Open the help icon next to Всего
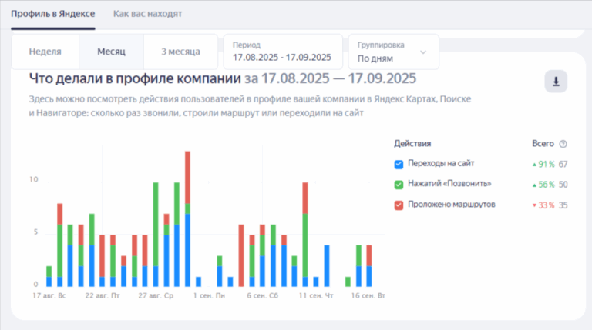This screenshot has height=330, width=592. point(563,144)
